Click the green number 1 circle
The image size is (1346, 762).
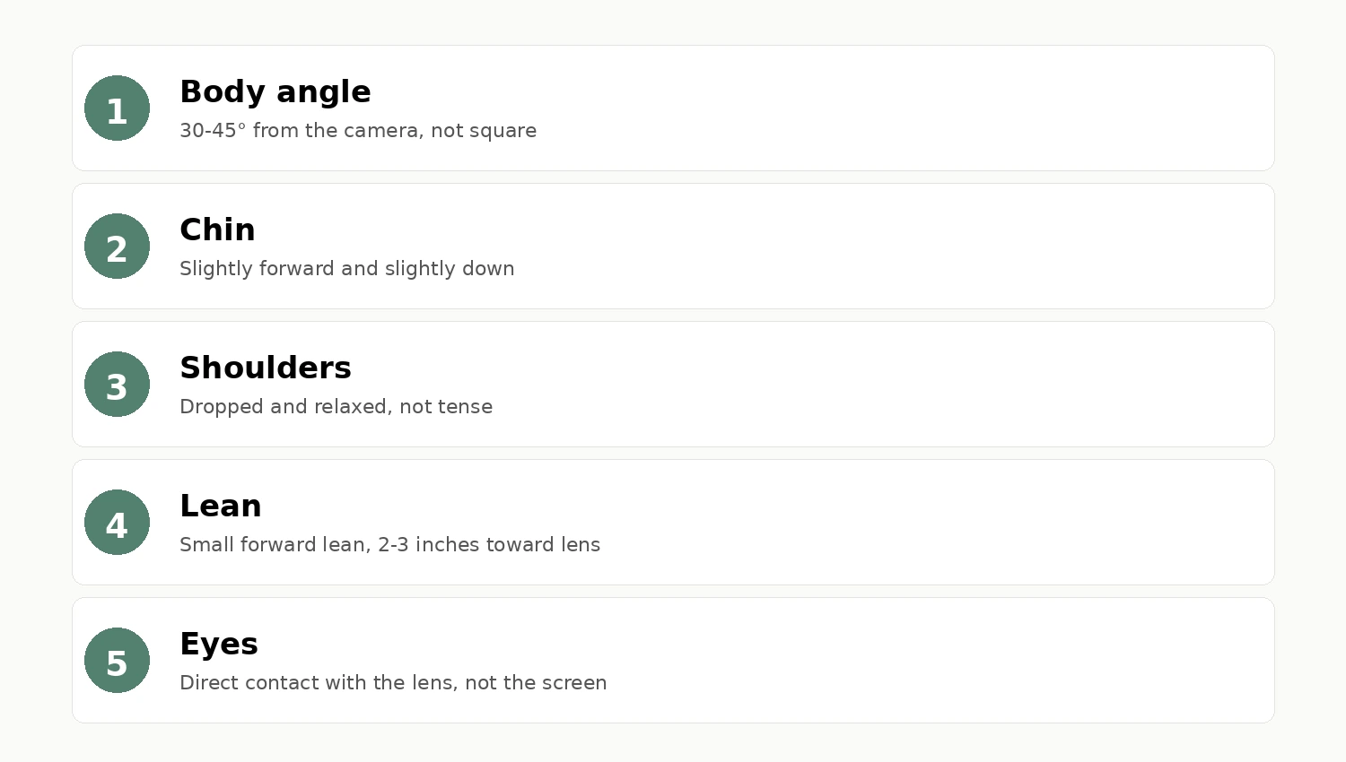pos(117,108)
